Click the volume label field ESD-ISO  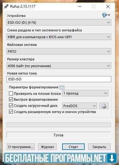pyautogui.click(x=59, y=79)
